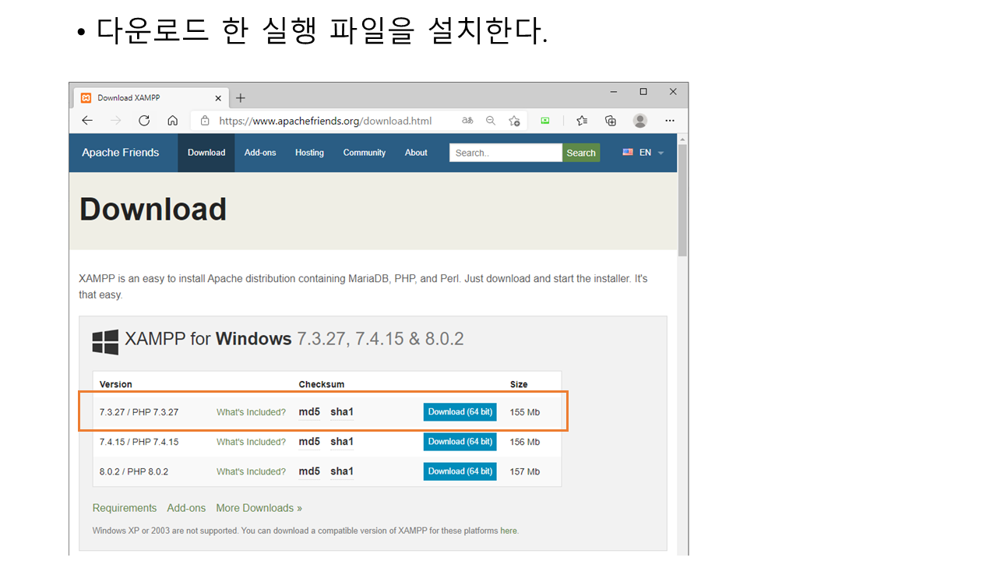Reload the page with the refresh icon
The image size is (997, 561).
pos(144,121)
